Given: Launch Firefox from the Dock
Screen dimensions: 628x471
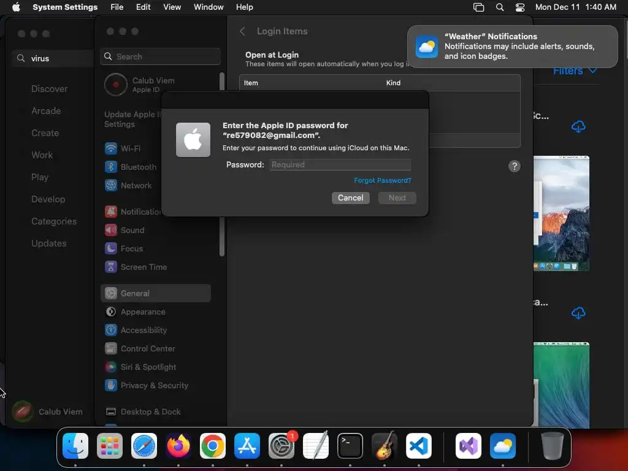Looking at the screenshot, I should 178,446.
